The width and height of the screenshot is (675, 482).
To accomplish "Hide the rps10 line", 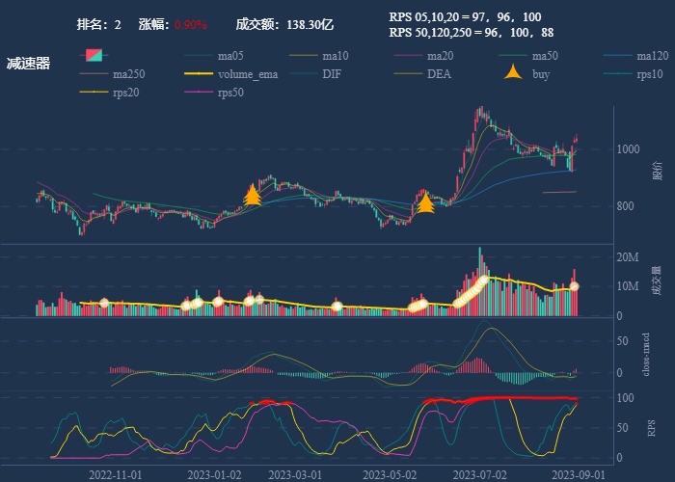I will point(619,73).
